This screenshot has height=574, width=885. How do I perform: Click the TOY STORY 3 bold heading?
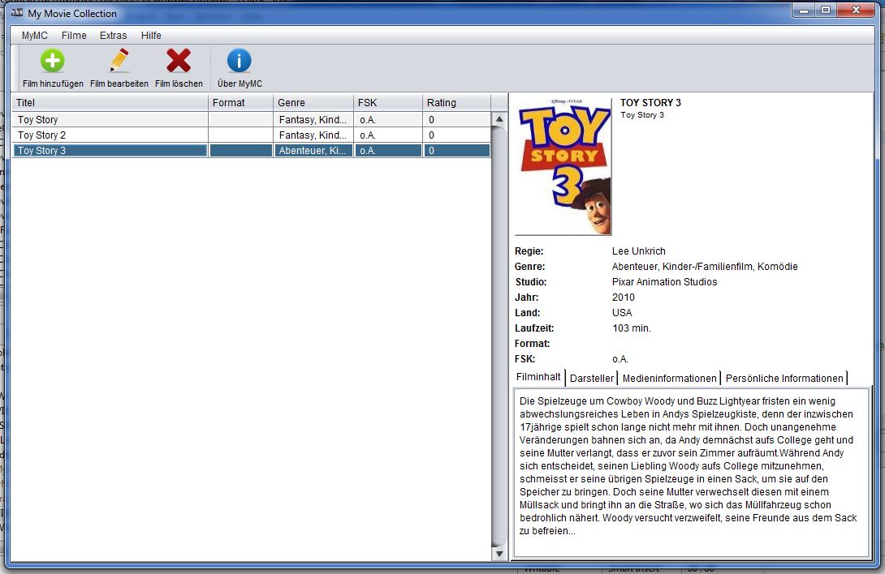click(651, 103)
